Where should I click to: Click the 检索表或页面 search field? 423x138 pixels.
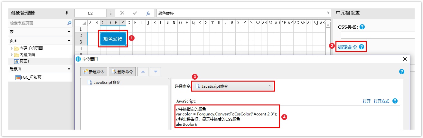point(37,23)
